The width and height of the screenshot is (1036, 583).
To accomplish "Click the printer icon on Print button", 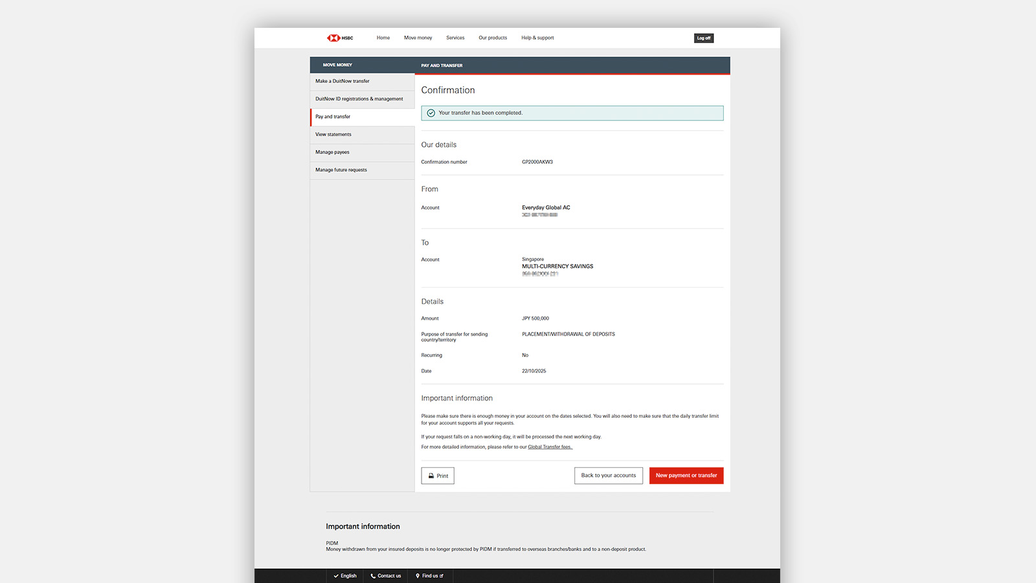I will pyautogui.click(x=431, y=476).
